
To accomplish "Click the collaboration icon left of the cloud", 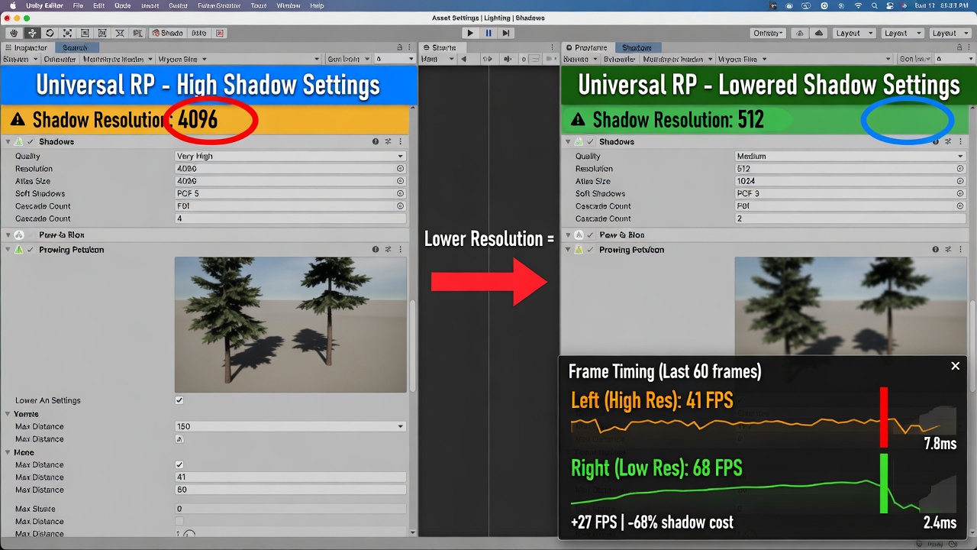I will (800, 33).
